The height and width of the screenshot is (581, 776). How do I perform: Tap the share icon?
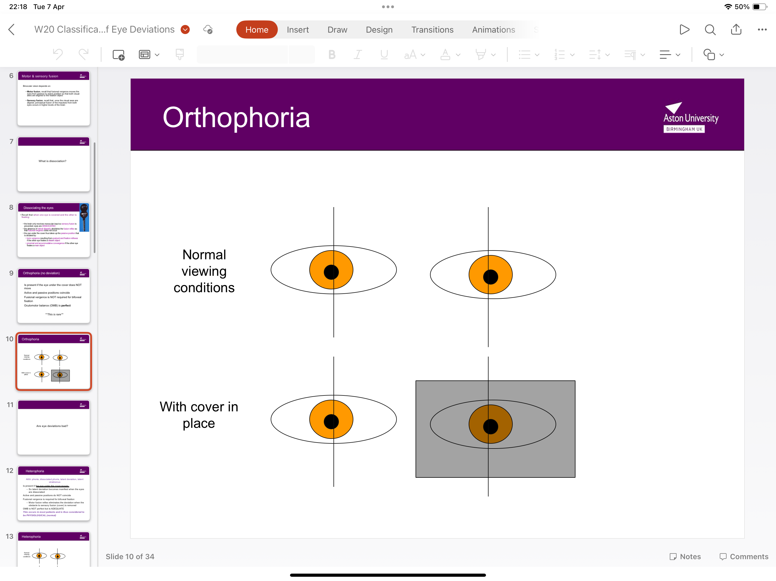click(736, 30)
